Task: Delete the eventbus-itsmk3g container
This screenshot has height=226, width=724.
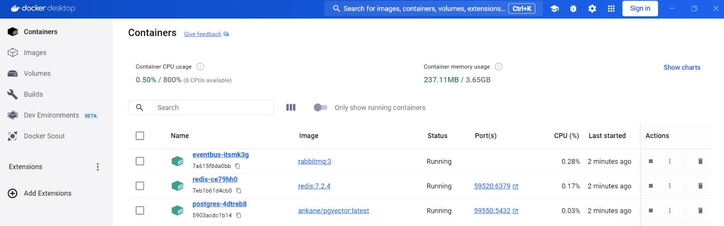Action: (x=700, y=161)
